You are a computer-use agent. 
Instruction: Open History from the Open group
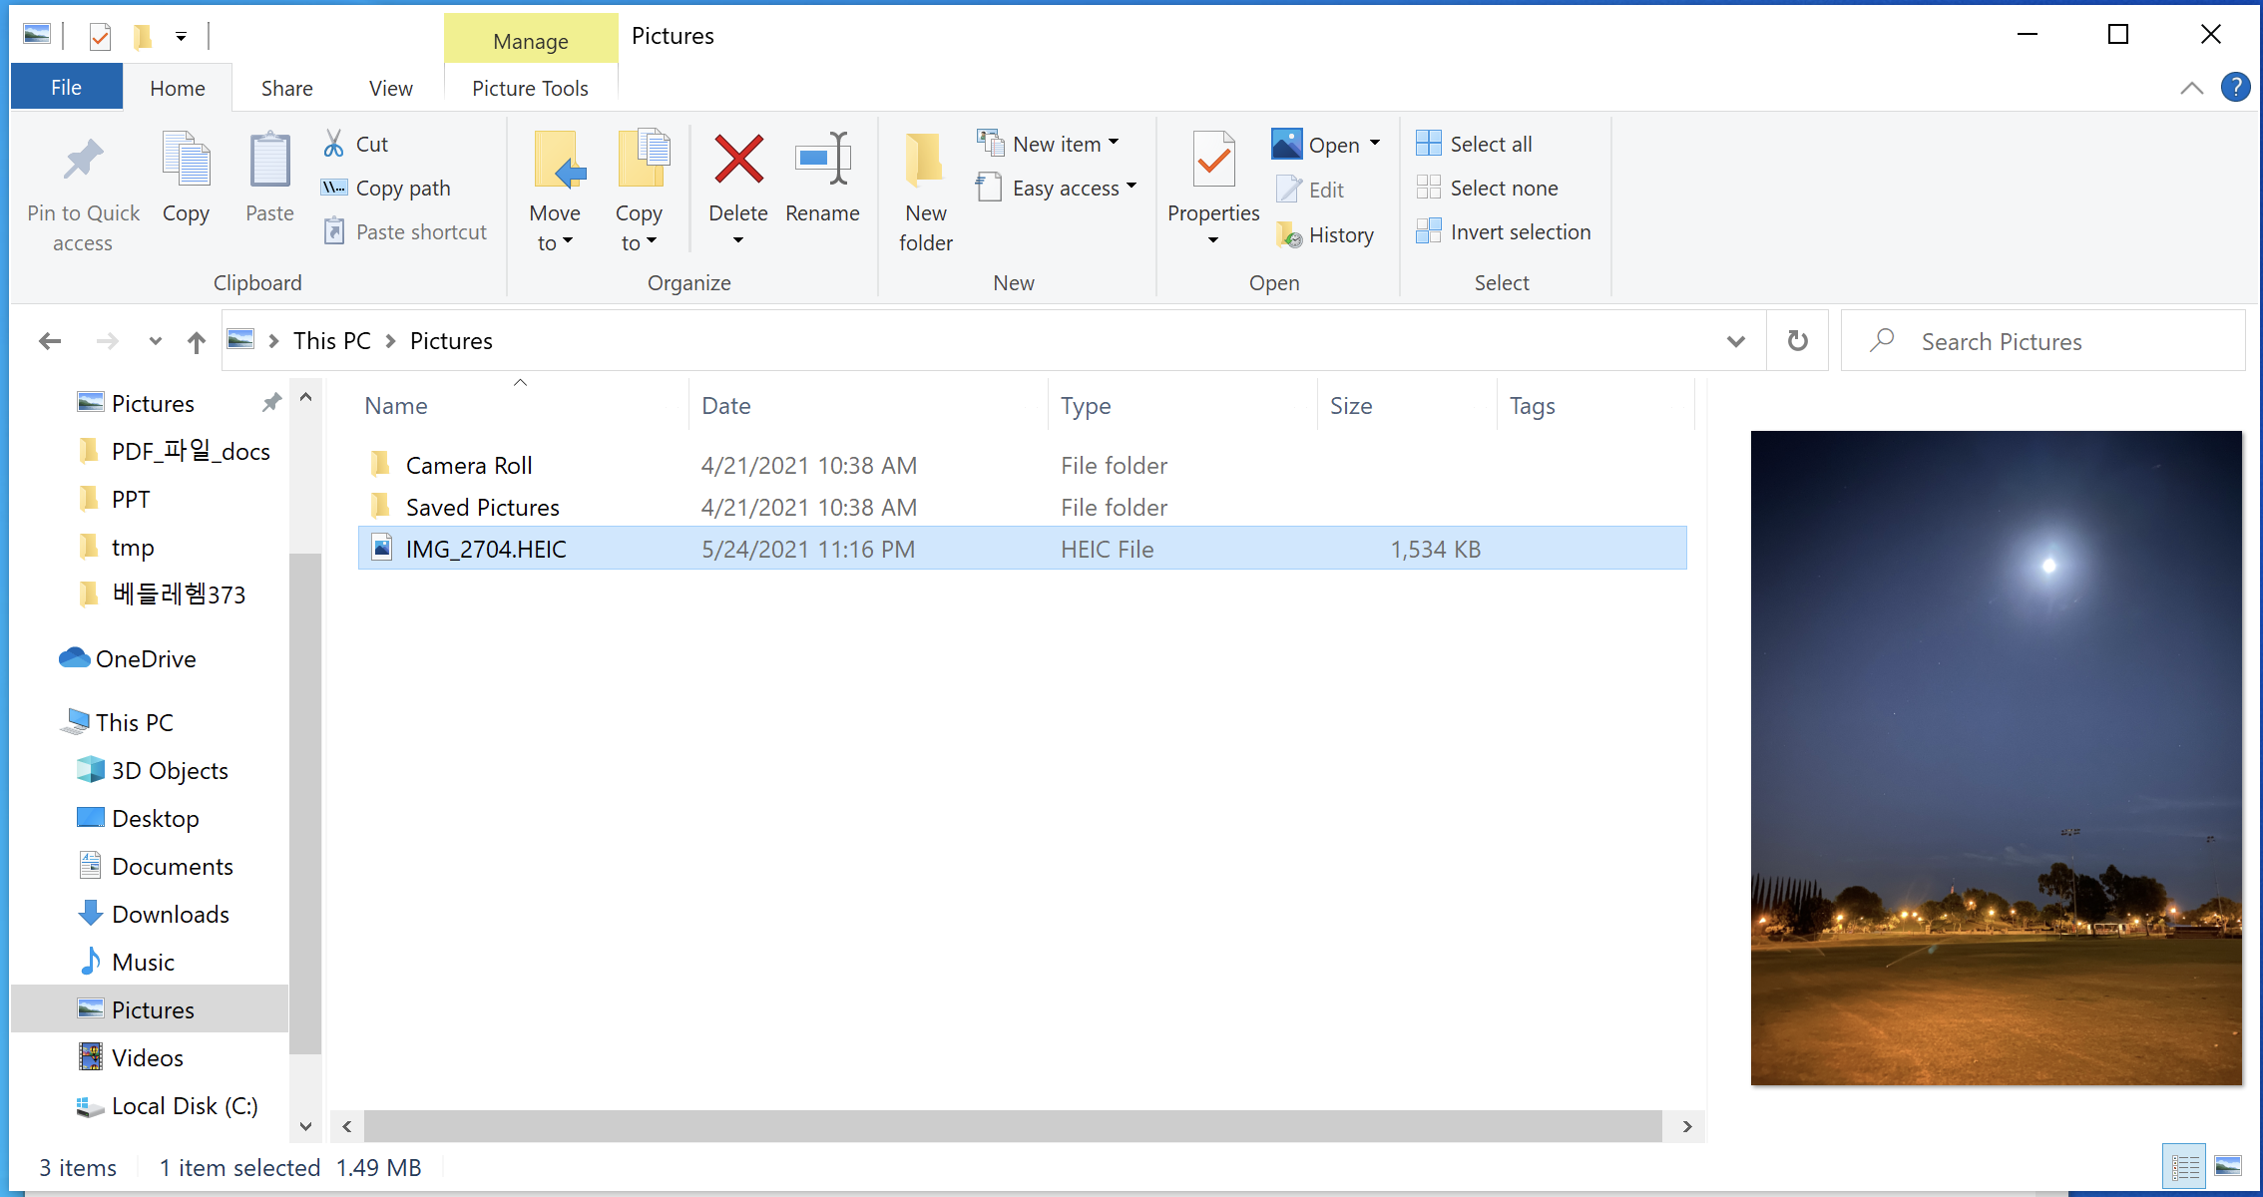(1340, 235)
